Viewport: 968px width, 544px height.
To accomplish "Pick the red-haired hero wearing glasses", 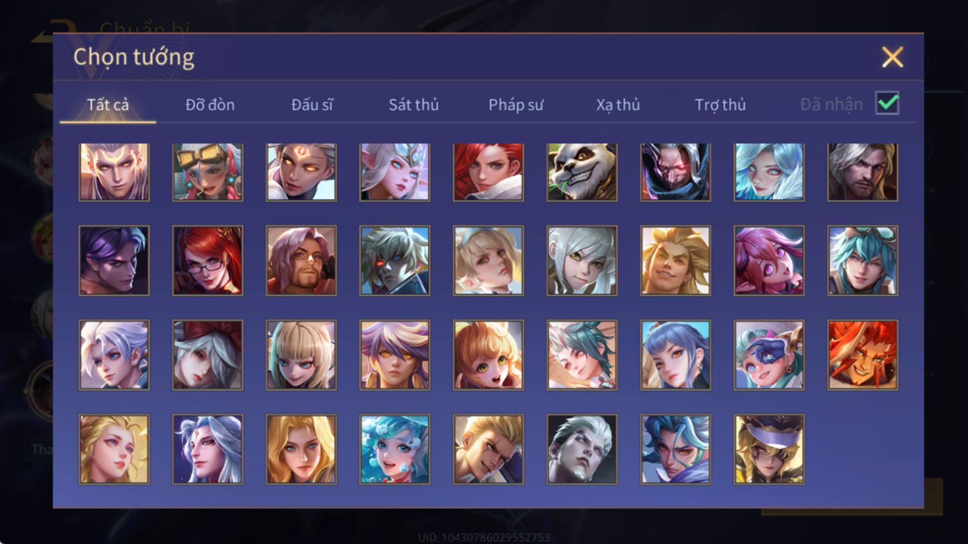I will click(x=208, y=261).
